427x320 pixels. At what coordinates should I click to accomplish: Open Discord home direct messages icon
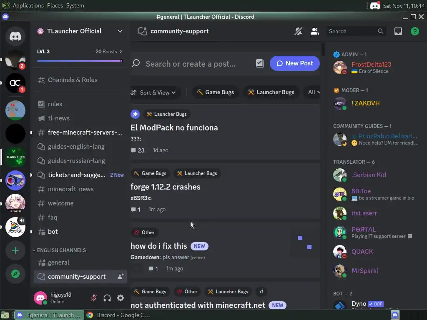15,36
